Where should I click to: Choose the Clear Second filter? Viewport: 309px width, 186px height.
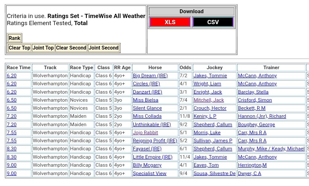point(71,48)
